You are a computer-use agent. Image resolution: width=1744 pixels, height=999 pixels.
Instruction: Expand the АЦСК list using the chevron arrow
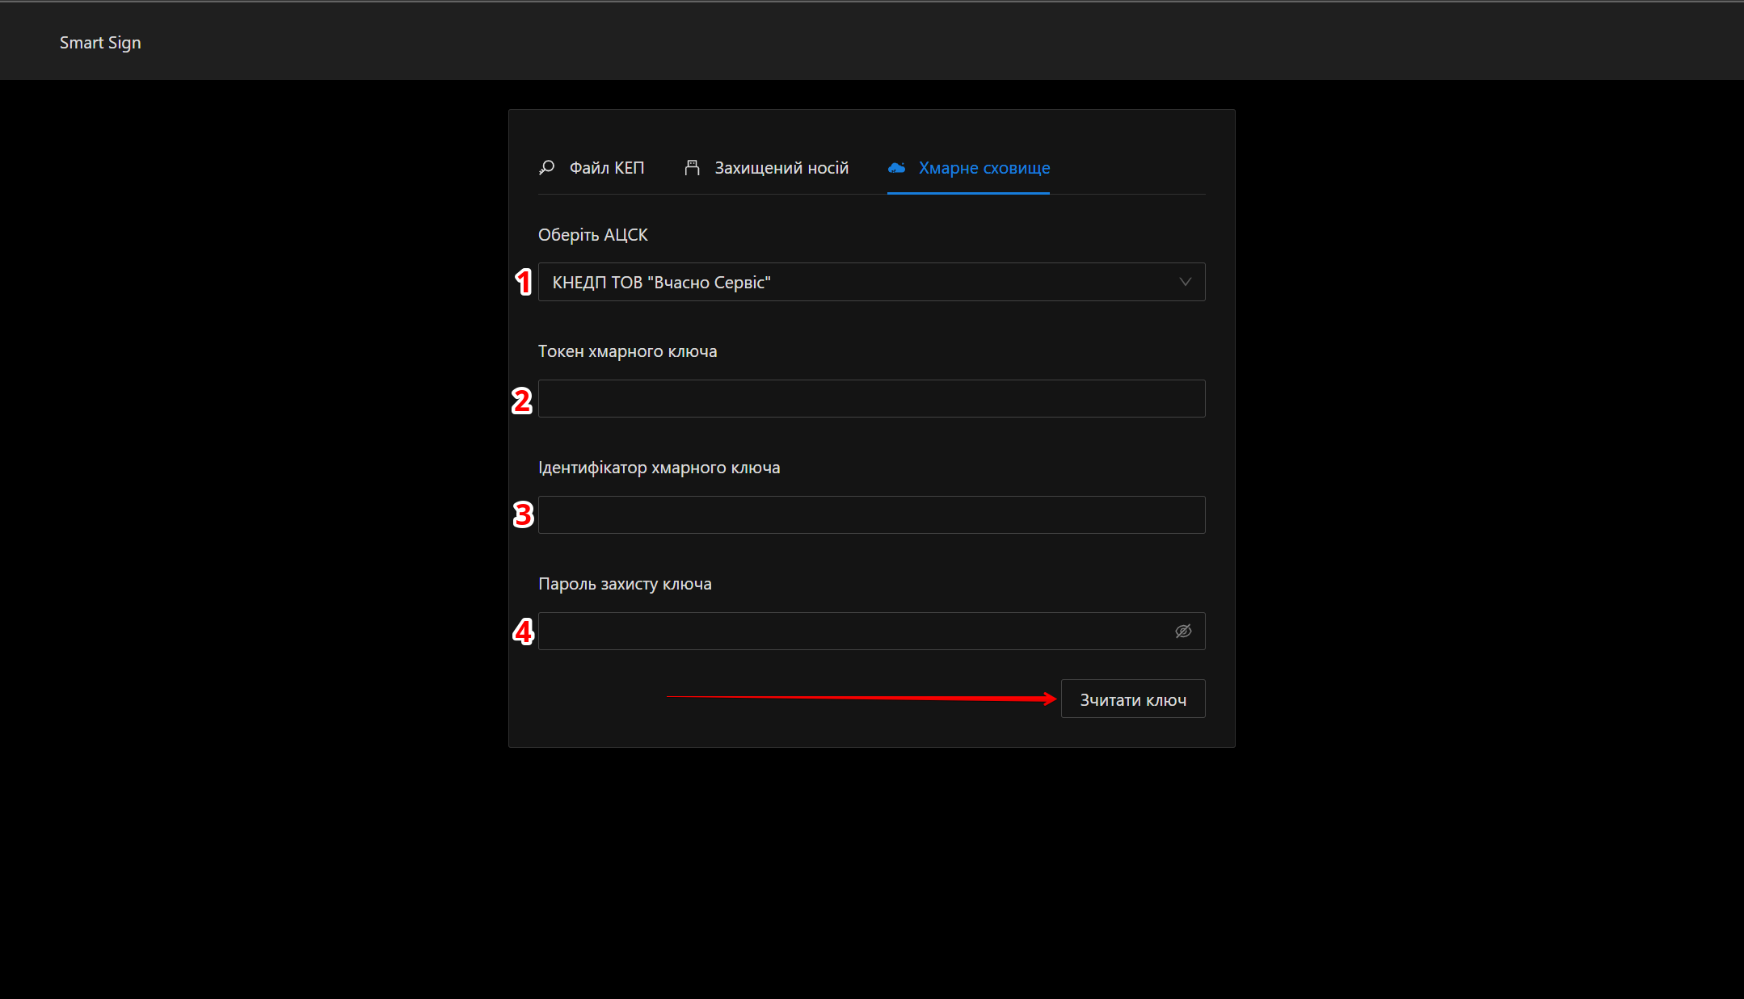click(x=1185, y=282)
